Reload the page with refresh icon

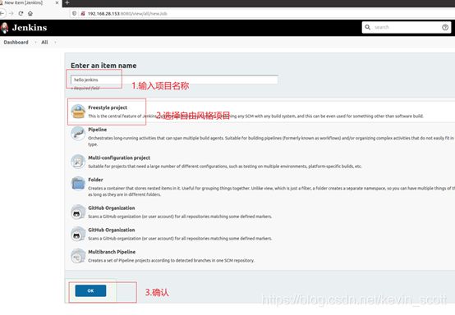click(x=21, y=13)
